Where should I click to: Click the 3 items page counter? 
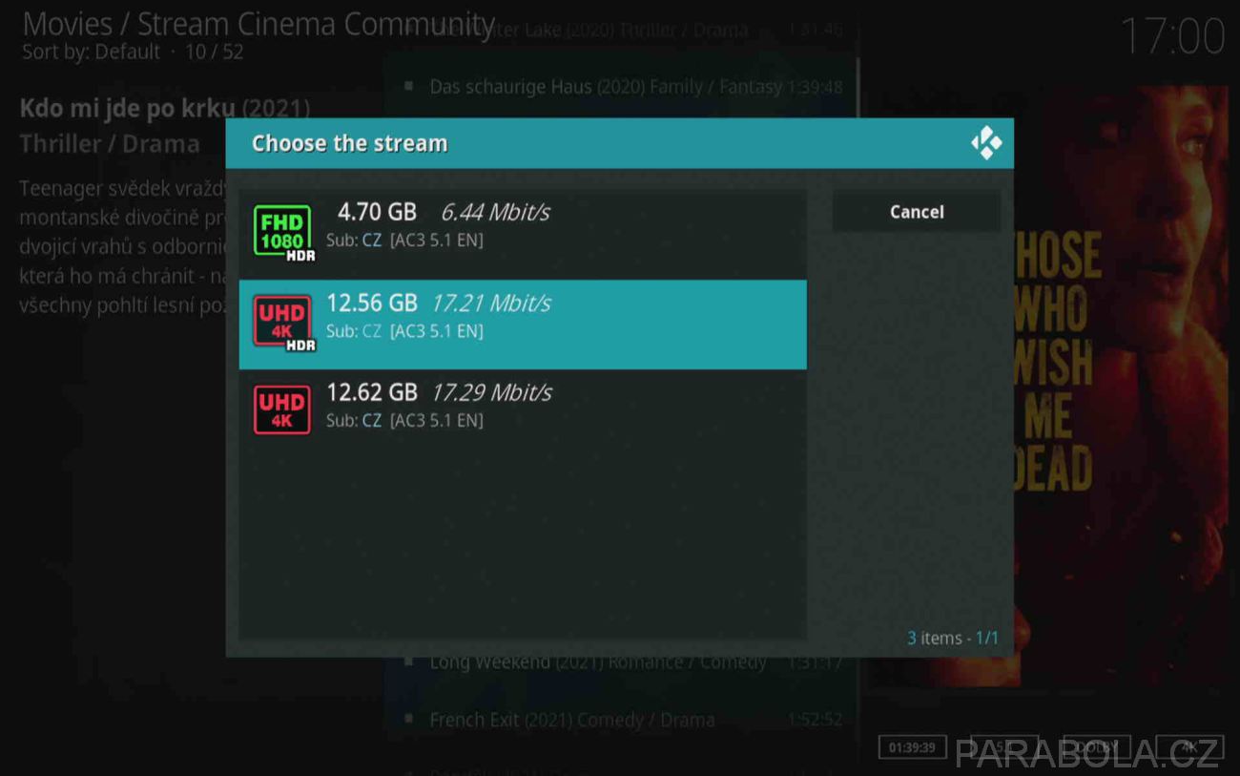(953, 638)
